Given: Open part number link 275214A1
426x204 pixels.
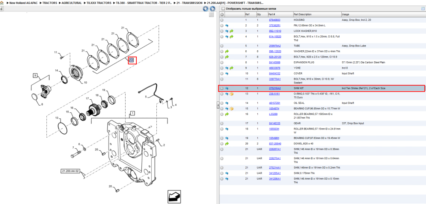Looking at the screenshot, I should coord(275,168).
